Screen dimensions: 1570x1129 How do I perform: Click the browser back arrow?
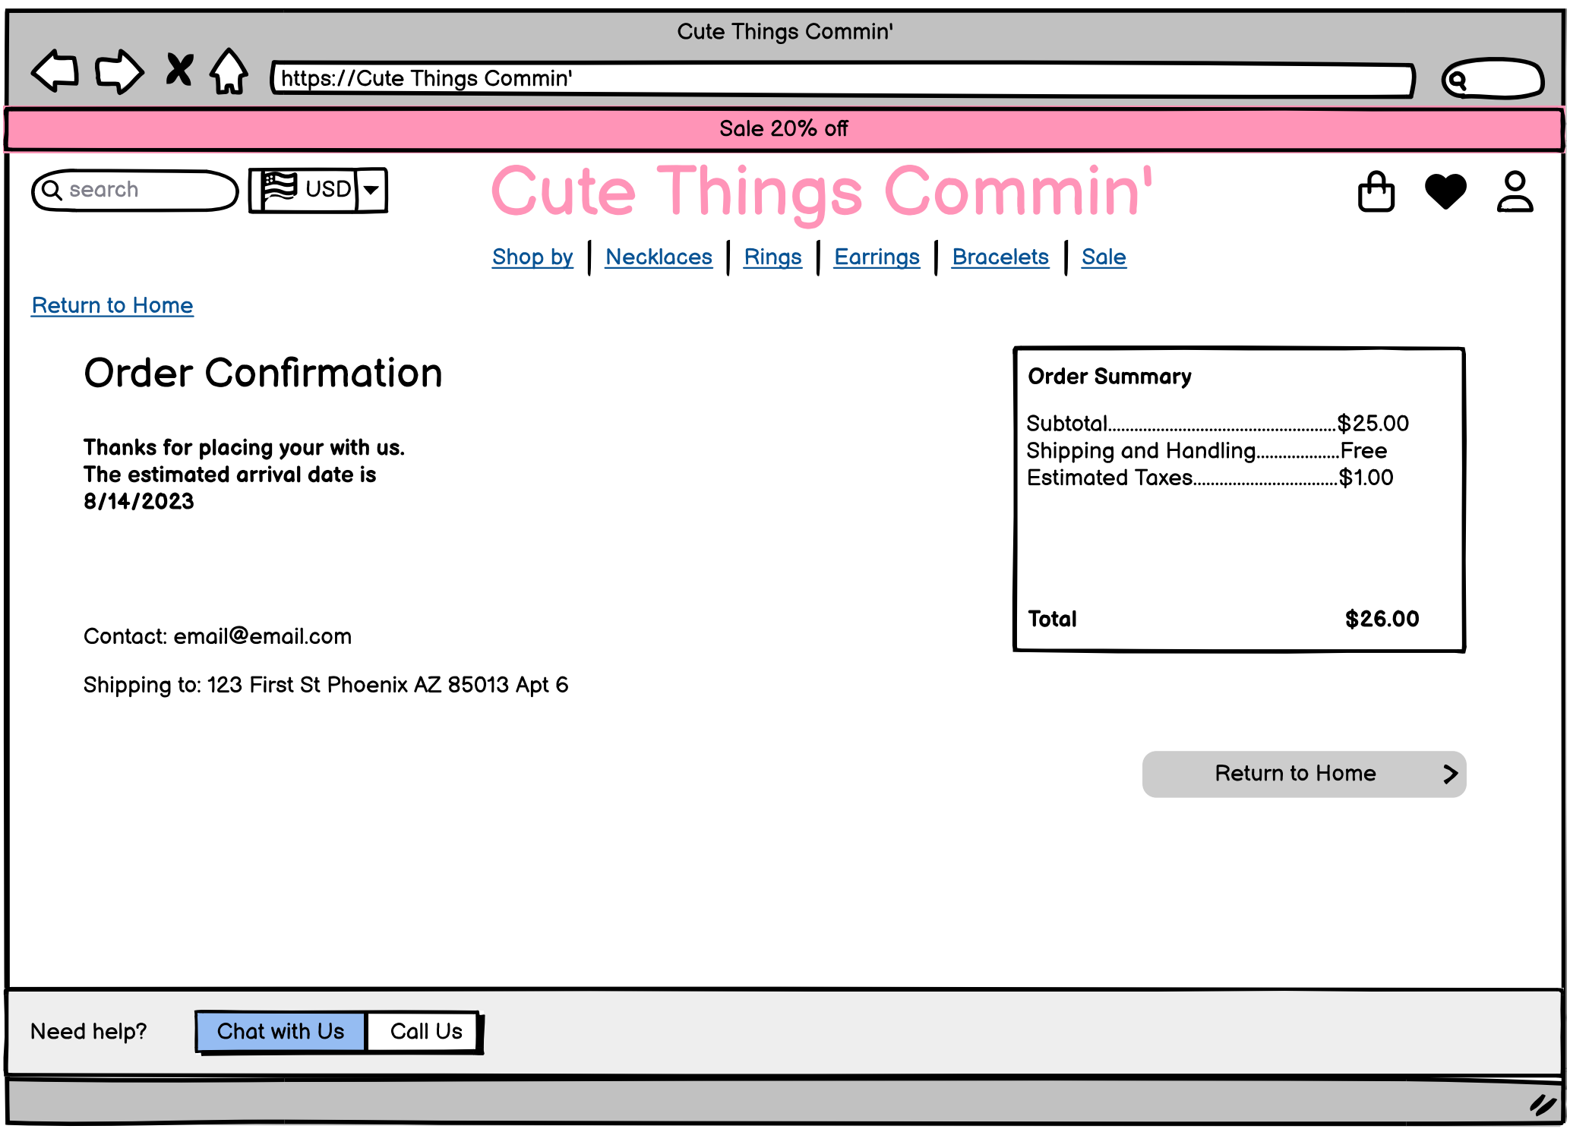[x=55, y=71]
